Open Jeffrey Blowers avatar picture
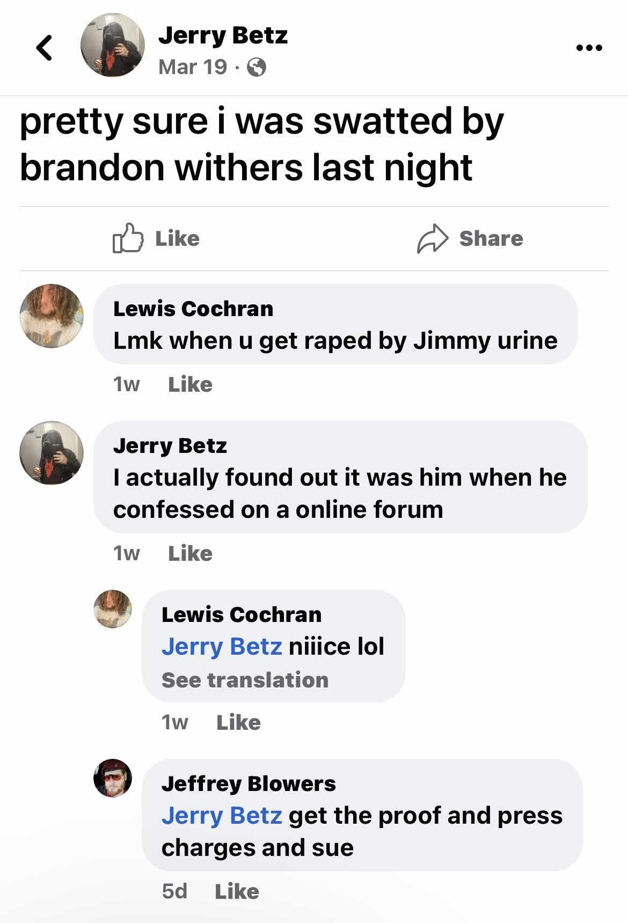 pos(113,778)
